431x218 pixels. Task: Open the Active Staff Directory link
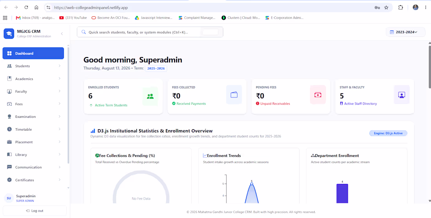point(359,104)
